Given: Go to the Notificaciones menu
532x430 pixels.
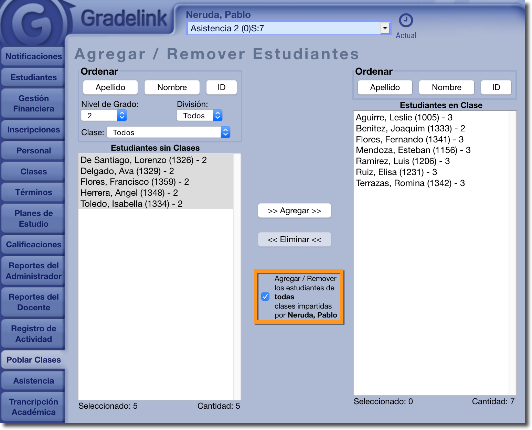Looking at the screenshot, I should click(x=33, y=56).
